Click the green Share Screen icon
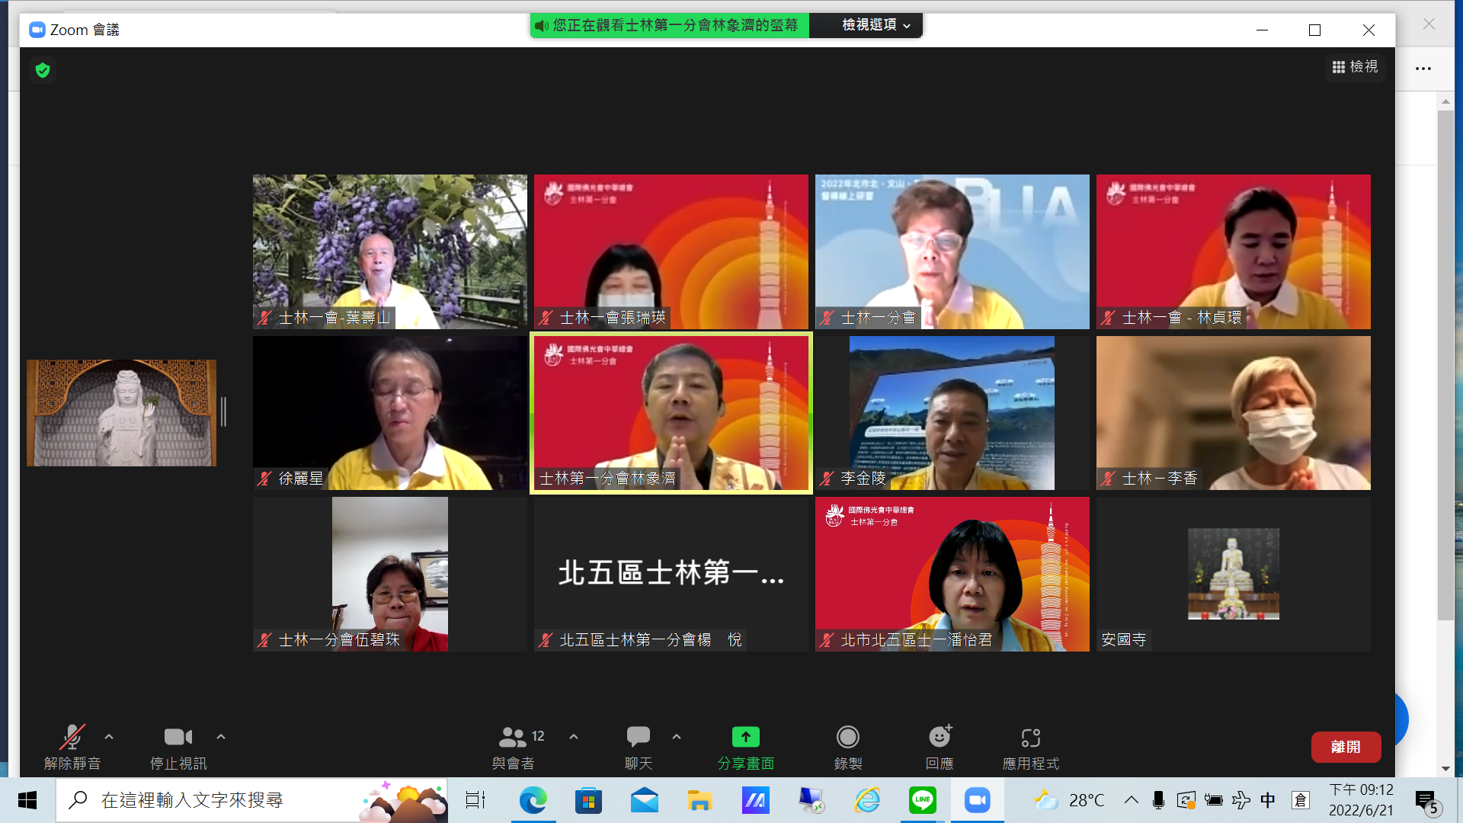This screenshot has height=823, width=1463. (x=745, y=737)
